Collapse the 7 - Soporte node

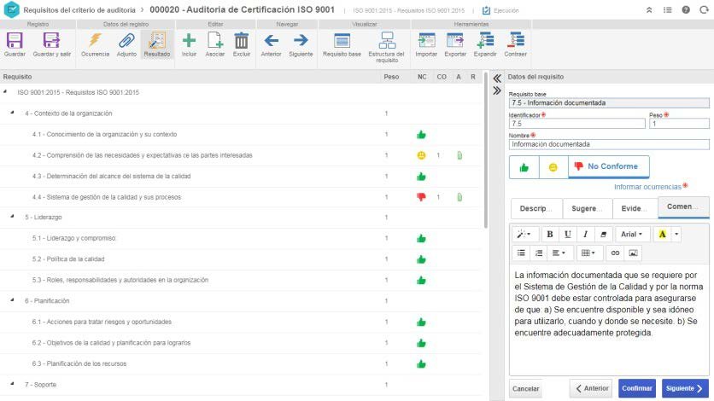click(12, 384)
